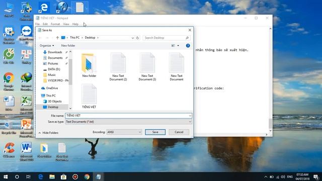Click the Windows Start button
Image resolution: width=322 pixels, height=181 pixels.
(x=6, y=176)
